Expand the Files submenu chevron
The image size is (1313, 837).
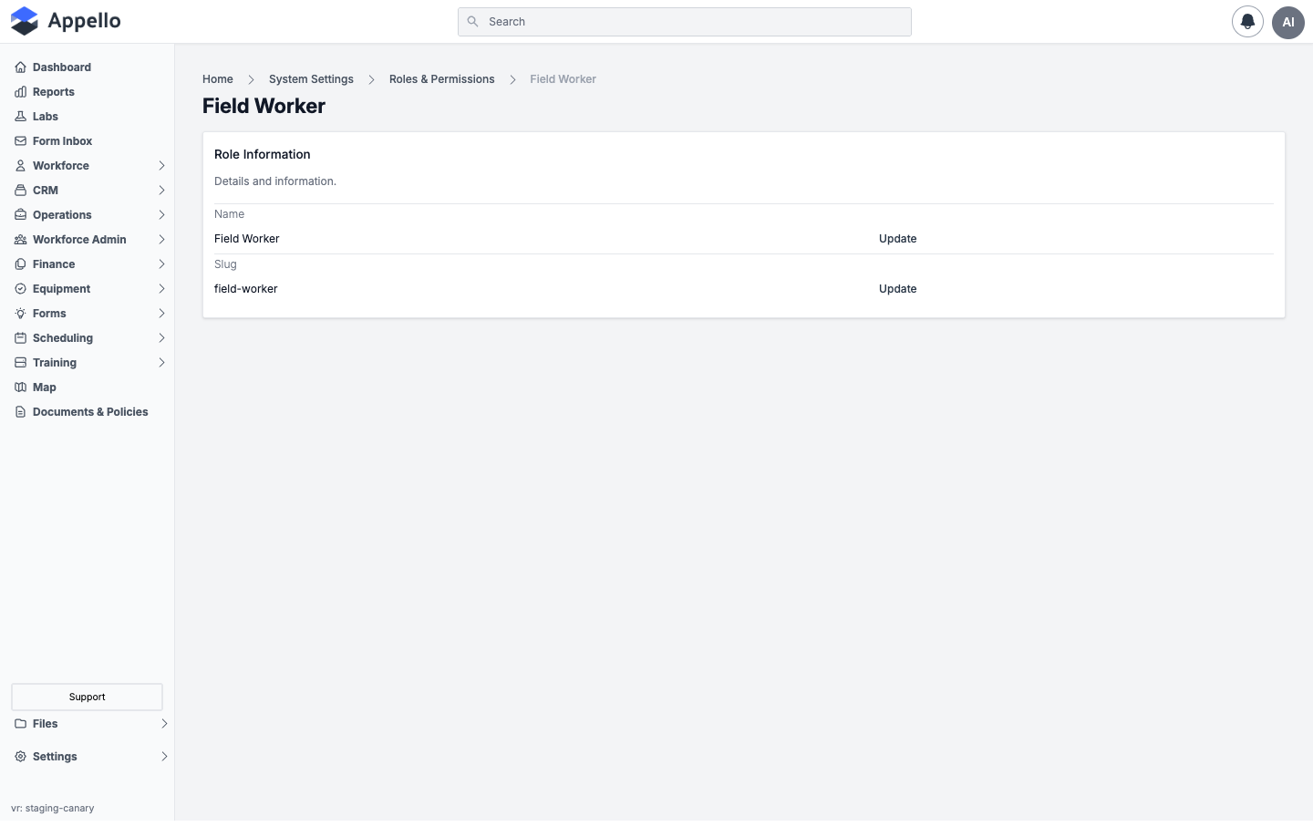coord(164,724)
